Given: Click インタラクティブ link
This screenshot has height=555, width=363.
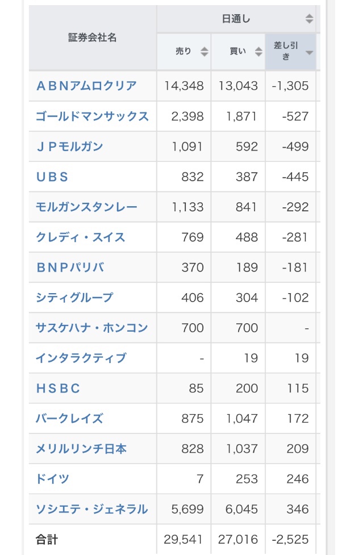Looking at the screenshot, I should coord(81,358).
